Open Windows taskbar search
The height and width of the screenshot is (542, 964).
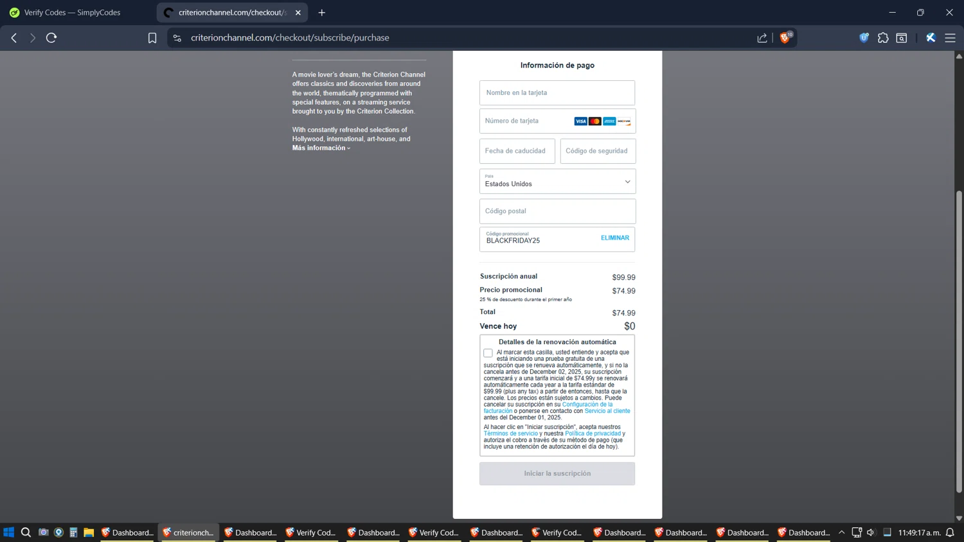click(26, 532)
